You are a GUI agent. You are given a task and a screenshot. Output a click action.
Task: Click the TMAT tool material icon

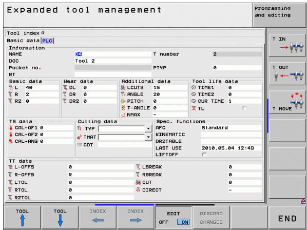pyautogui.click(x=79, y=137)
